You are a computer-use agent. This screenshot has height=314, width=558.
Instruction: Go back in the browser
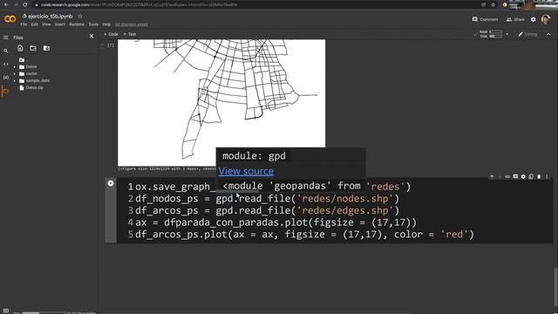click(6, 4)
